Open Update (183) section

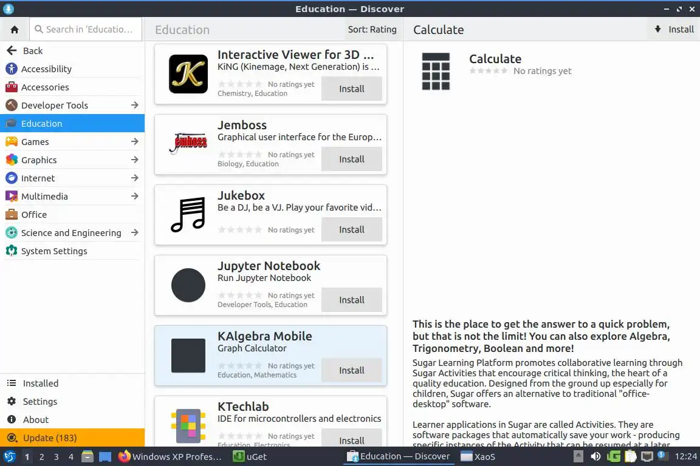72,438
